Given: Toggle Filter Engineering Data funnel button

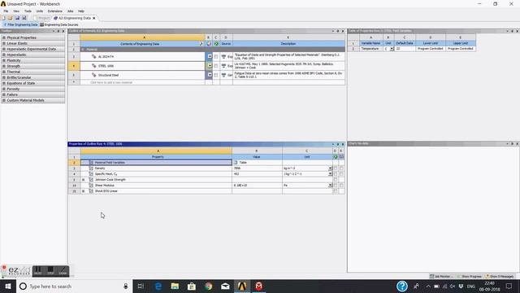Looking at the screenshot, I should 20,24.
